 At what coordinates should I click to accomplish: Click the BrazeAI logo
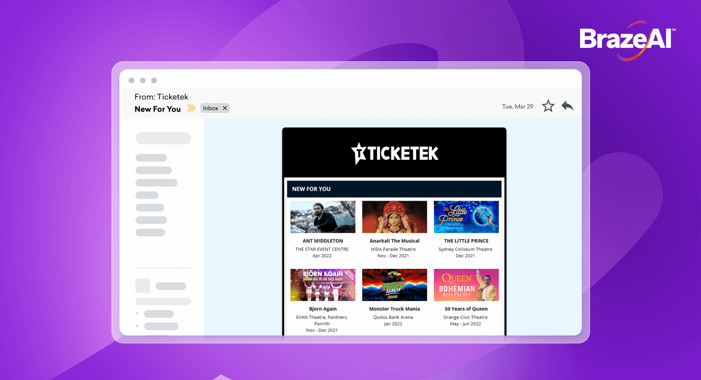(x=627, y=38)
